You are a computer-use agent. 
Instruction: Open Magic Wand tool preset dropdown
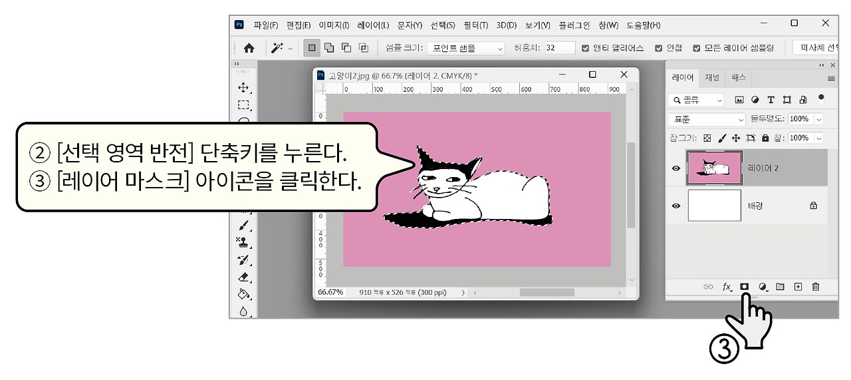[290, 49]
